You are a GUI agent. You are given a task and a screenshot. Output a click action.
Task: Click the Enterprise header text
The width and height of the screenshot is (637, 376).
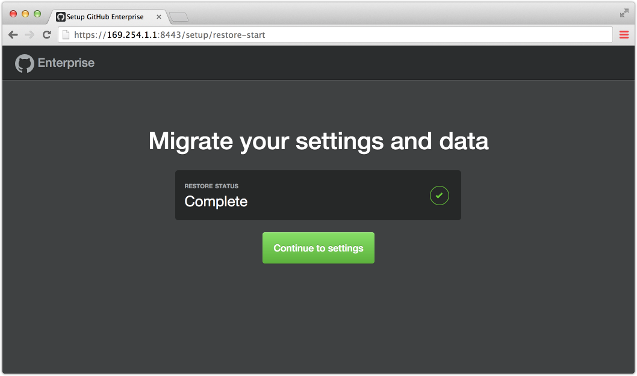pos(66,63)
